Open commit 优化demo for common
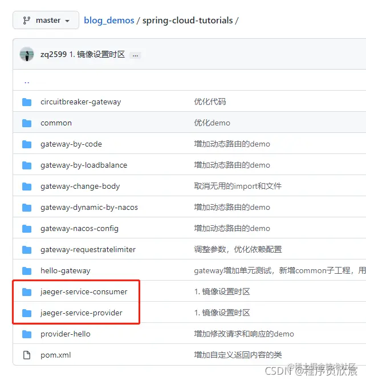366x381 pixels. (x=212, y=123)
